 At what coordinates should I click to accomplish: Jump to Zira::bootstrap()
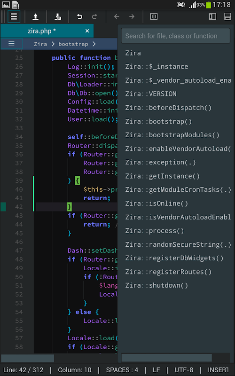[x=158, y=121]
